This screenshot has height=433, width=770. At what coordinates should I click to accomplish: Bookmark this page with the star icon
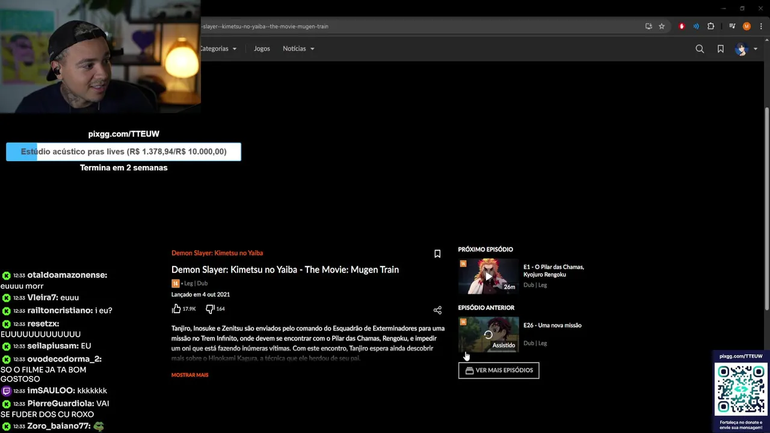point(662,26)
